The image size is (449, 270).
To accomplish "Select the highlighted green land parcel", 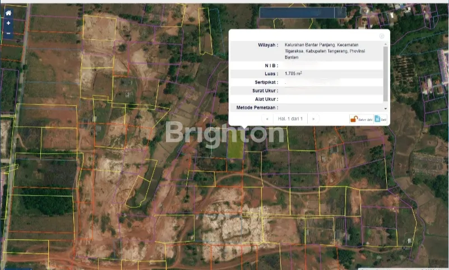I will point(235,148).
